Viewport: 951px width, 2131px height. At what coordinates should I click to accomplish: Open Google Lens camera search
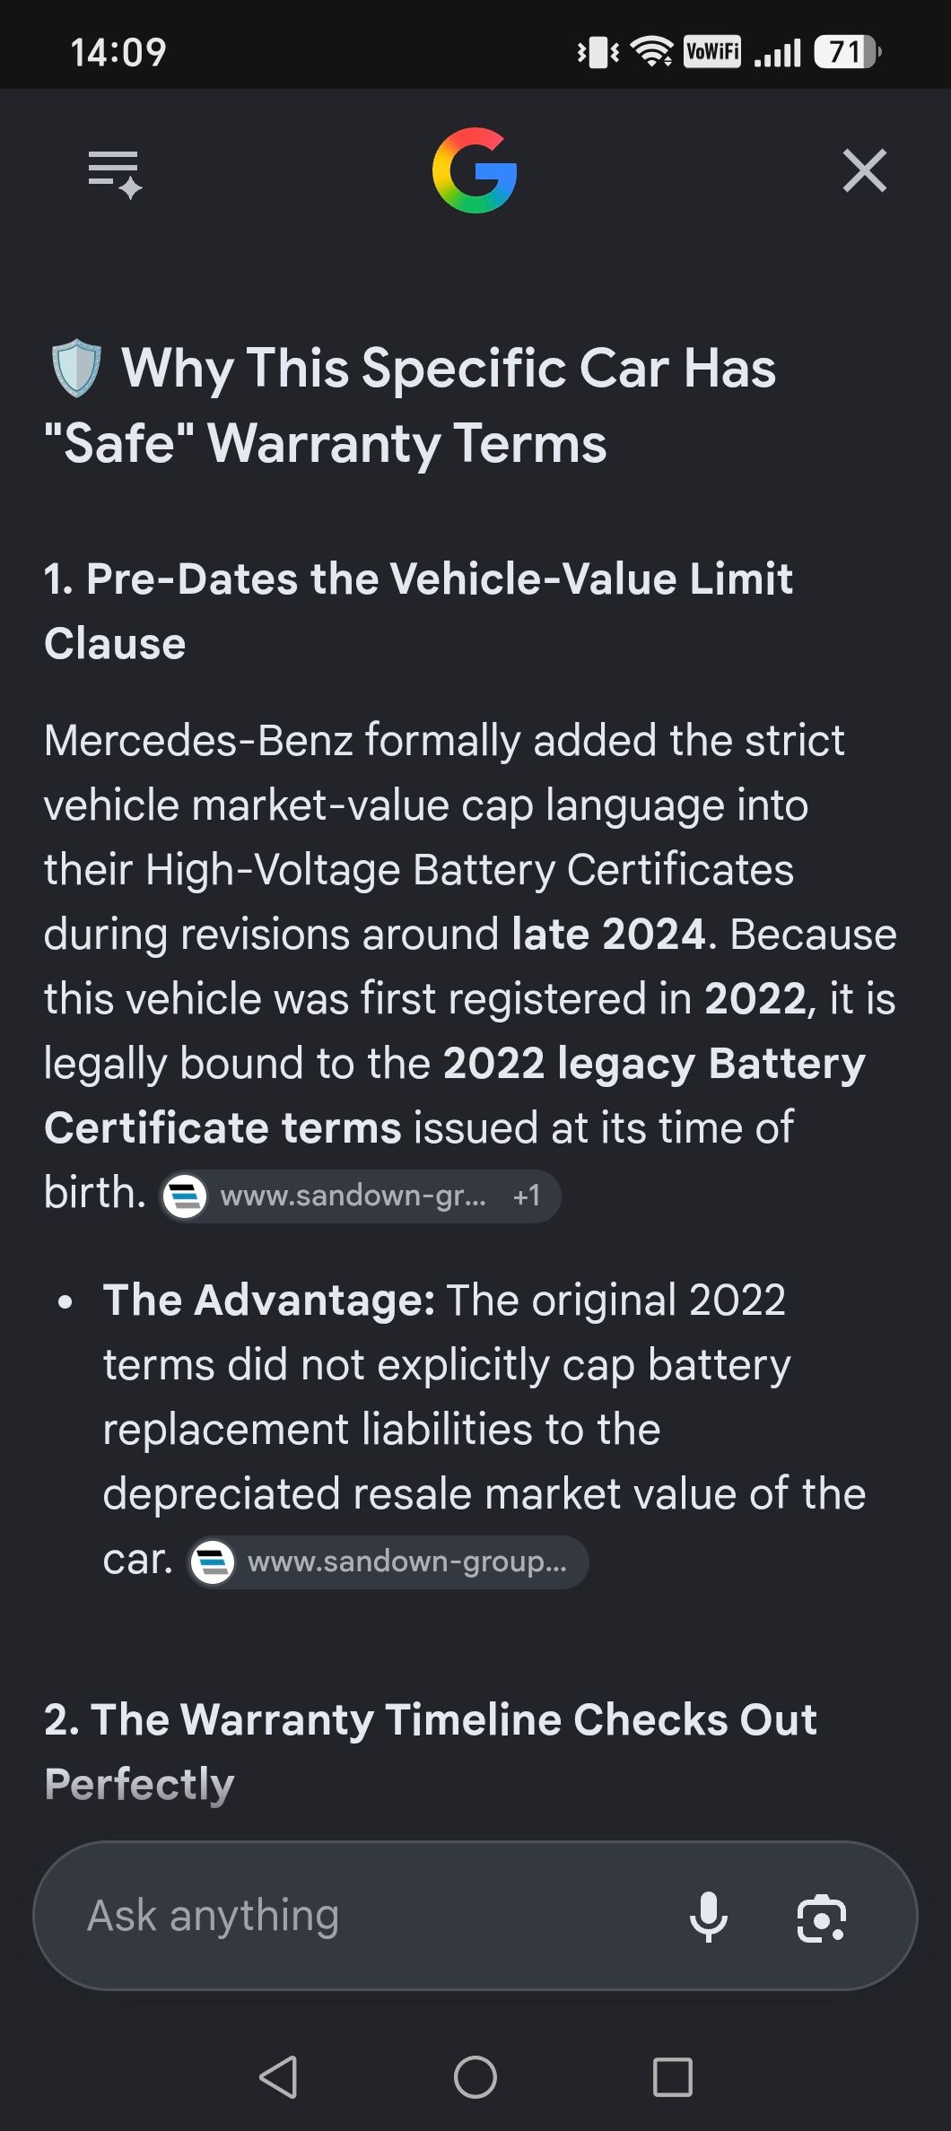(822, 1918)
